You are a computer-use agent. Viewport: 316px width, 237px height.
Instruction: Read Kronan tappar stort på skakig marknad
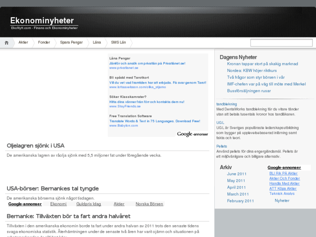(263, 64)
